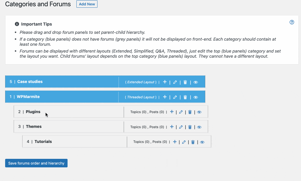The image size is (301, 181).
Task: Edit the Themes forum
Action: 181,127
